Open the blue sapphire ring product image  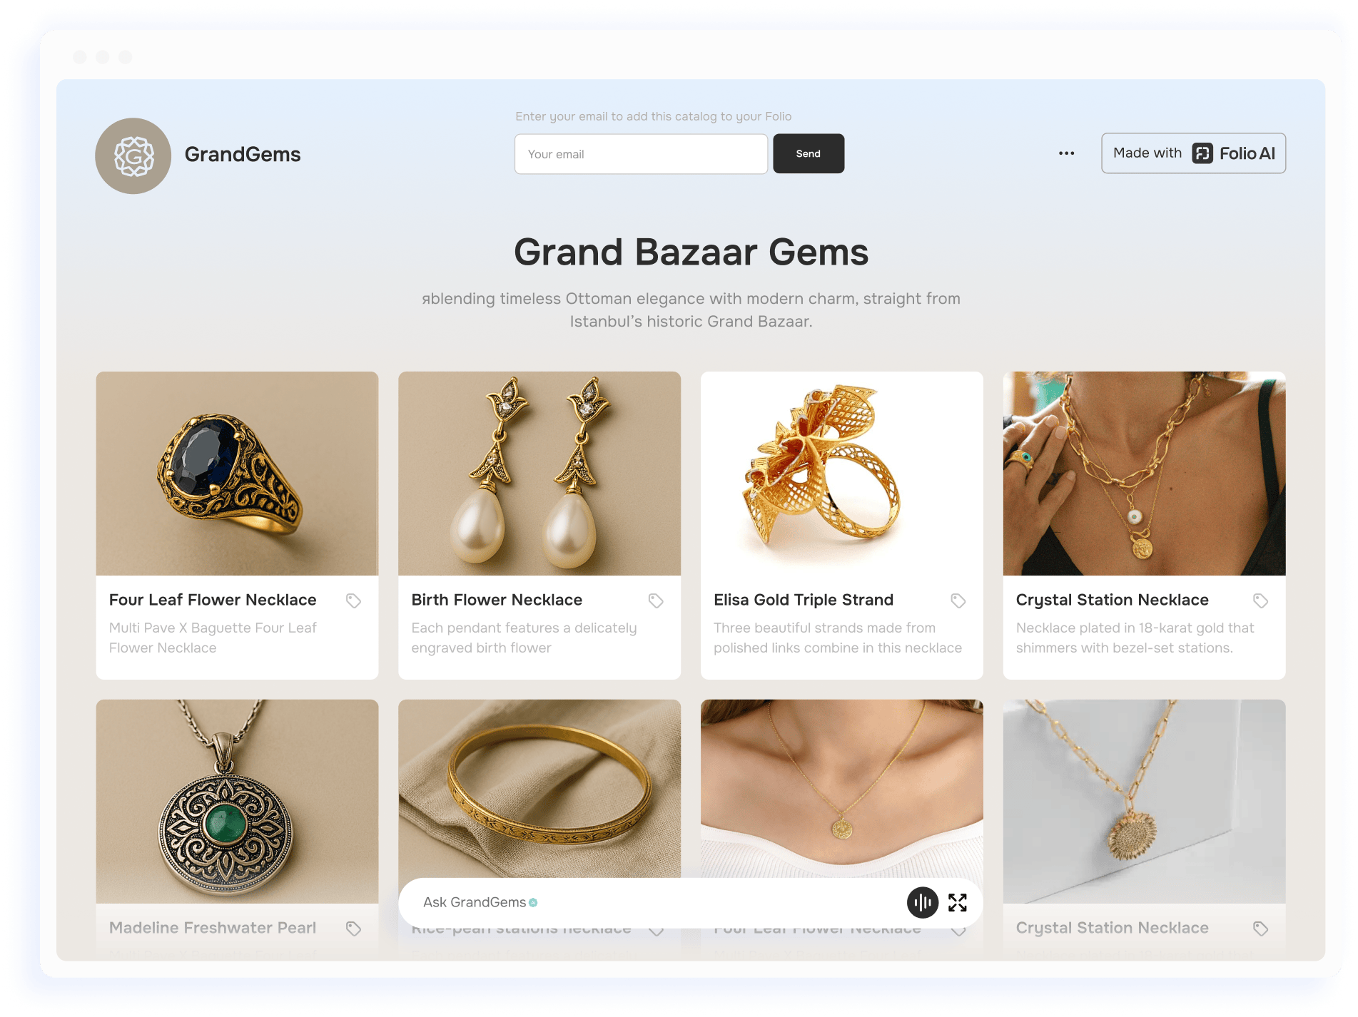point(237,474)
